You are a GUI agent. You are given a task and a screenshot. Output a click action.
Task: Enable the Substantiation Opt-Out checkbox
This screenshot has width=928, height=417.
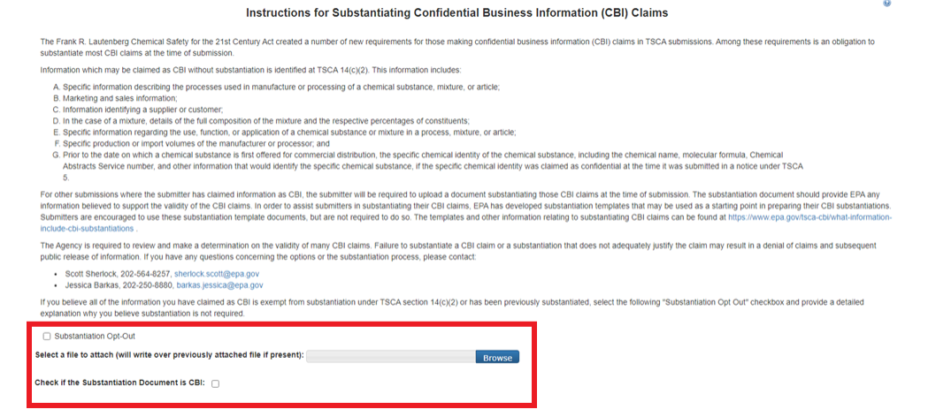click(x=47, y=337)
